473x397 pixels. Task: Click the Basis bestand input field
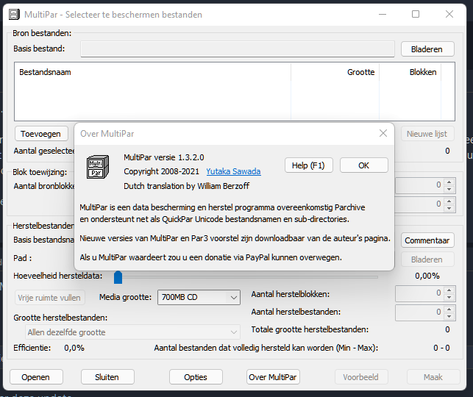point(236,49)
